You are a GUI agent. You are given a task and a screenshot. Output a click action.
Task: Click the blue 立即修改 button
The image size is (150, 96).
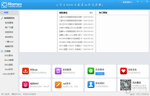click(100, 74)
